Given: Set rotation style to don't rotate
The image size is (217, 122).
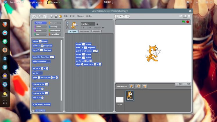Looking at the screenshot, I should pos(67,28).
